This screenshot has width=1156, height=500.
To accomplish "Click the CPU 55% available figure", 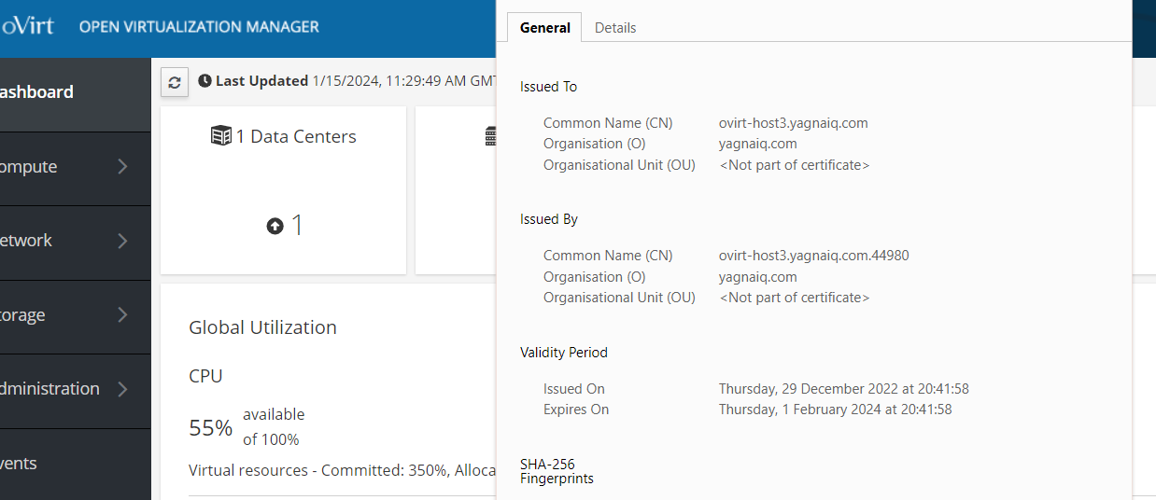I will [210, 428].
